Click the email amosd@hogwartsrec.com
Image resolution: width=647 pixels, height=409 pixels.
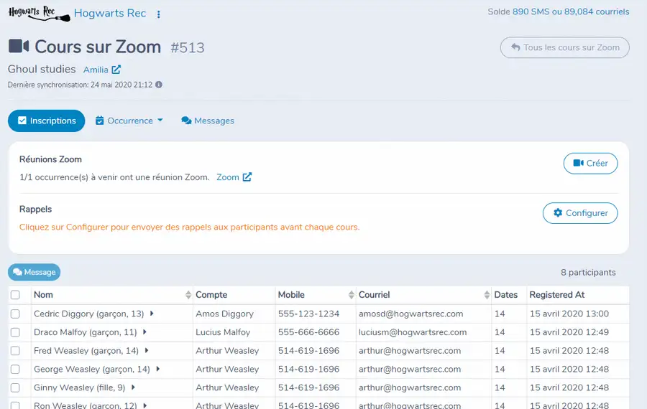[411, 314]
